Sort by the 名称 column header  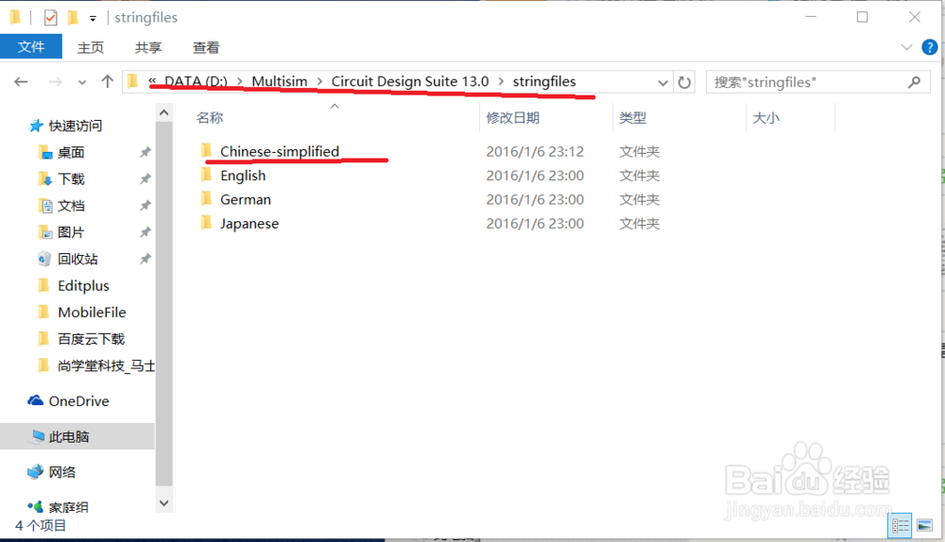[x=210, y=117]
